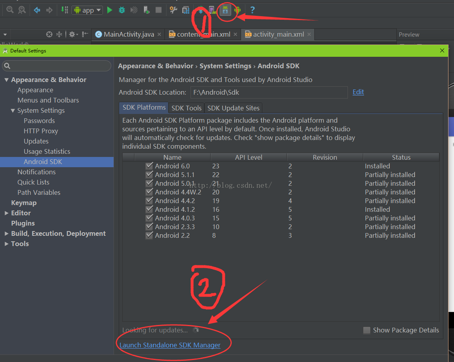
Task: Click the Edit link for SDK location
Action: (x=358, y=92)
